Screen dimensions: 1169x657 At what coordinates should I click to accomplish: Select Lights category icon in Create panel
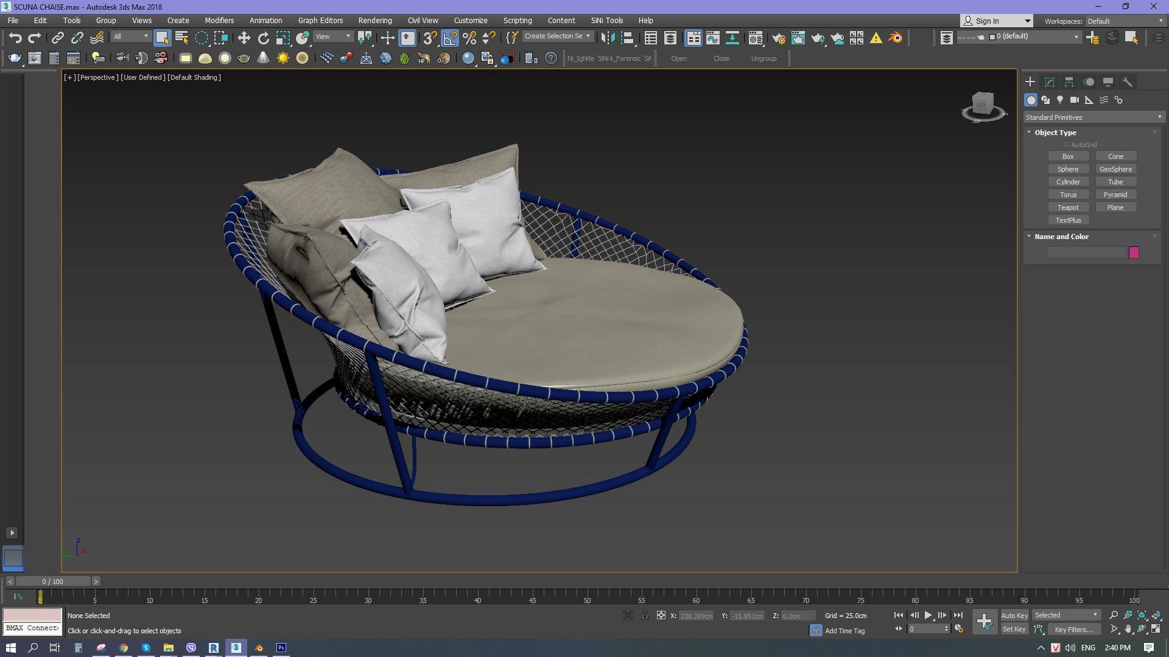[1060, 100]
